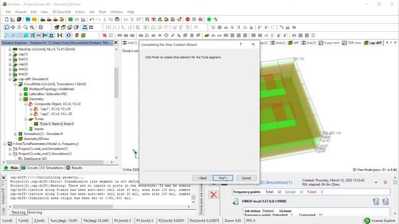Expand the cap(1) tree node
Viewport: 399px width, 224px height.
click(10, 54)
